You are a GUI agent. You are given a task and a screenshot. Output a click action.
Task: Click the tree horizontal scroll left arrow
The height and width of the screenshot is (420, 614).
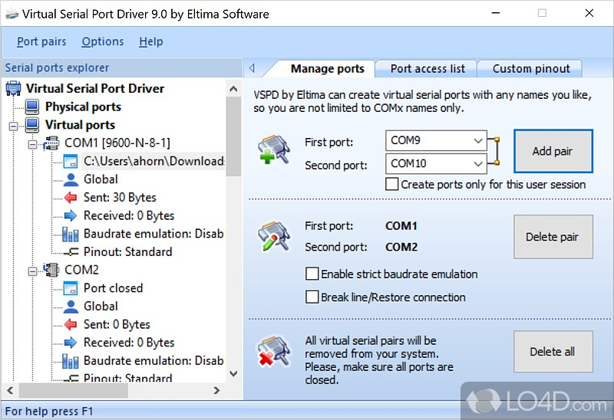coord(10,390)
